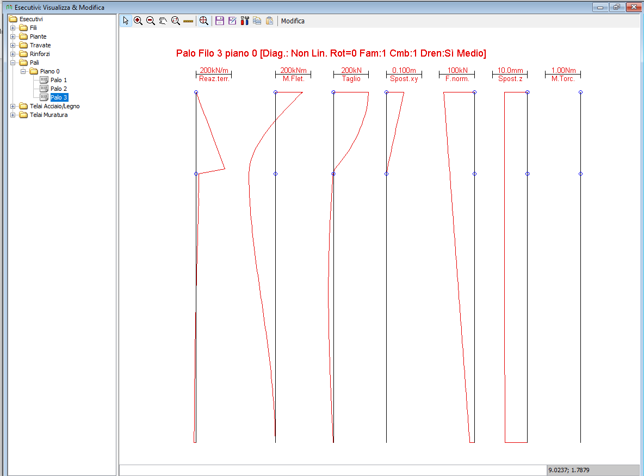Viewport: 644px width, 476px height.
Task: Select the arrow pointer tool
Action: click(x=126, y=21)
